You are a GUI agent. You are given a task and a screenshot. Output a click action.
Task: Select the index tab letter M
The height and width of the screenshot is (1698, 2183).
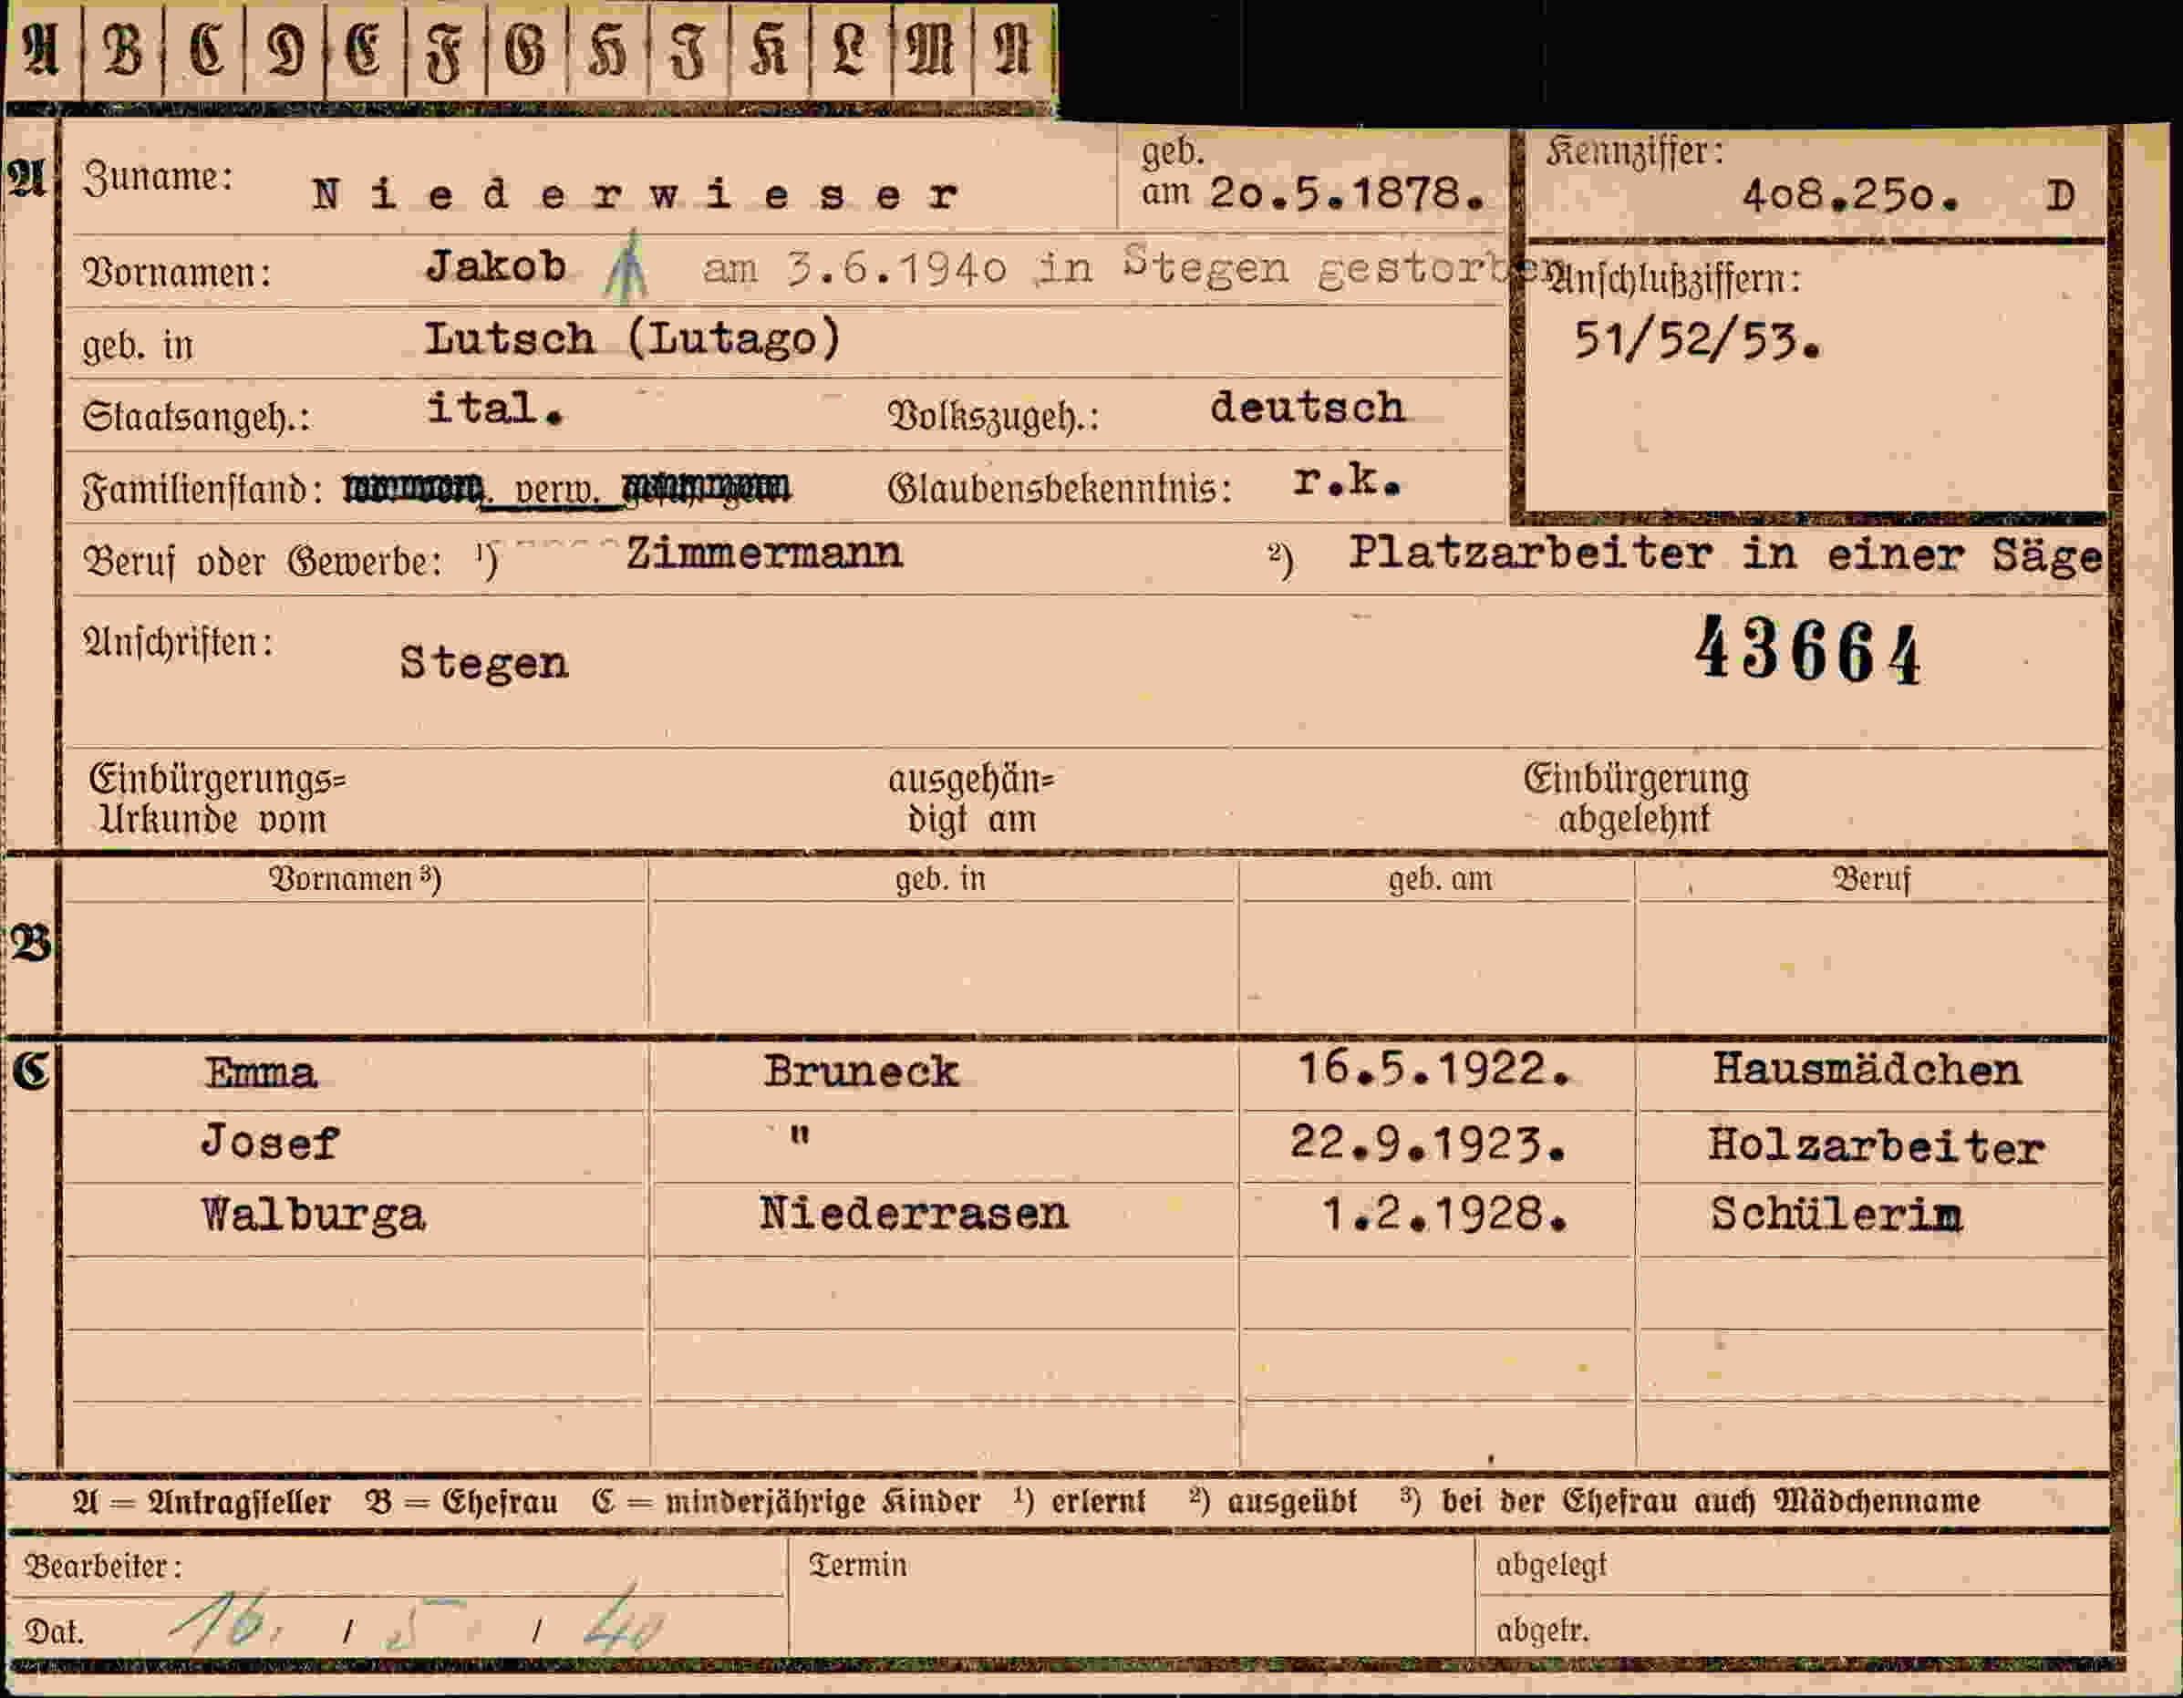[931, 50]
